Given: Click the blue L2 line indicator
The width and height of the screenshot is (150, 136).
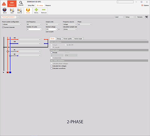Looking at the screenshot, I should pos(10,72).
